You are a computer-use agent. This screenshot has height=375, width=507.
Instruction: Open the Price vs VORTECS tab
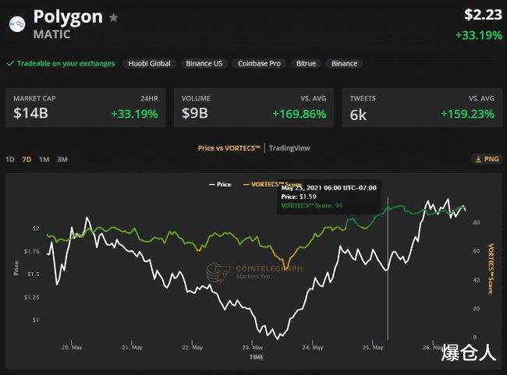pos(229,148)
